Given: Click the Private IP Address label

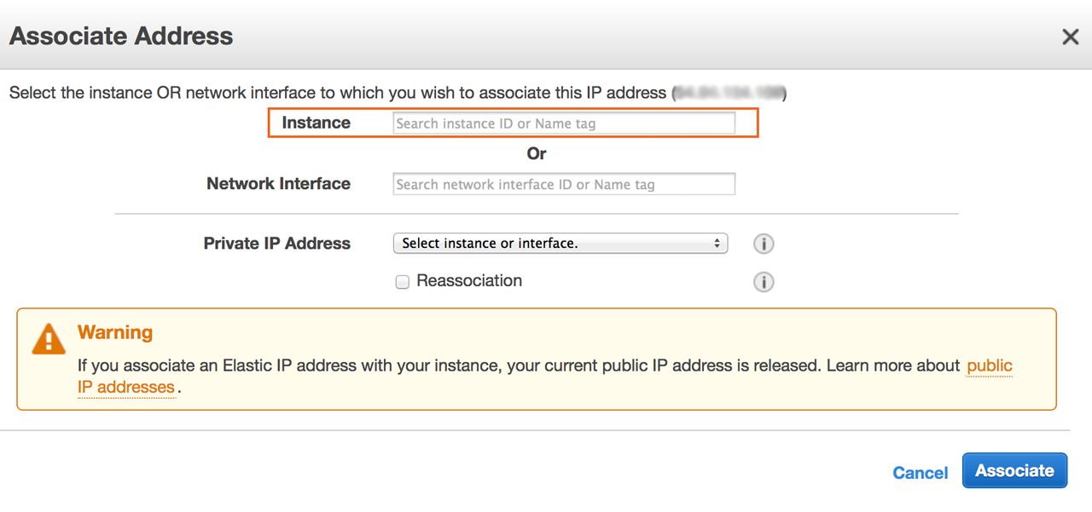Looking at the screenshot, I should [x=276, y=244].
